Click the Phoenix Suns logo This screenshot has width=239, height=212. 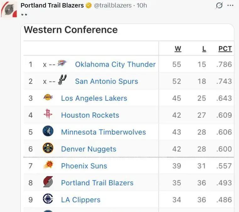(48, 165)
